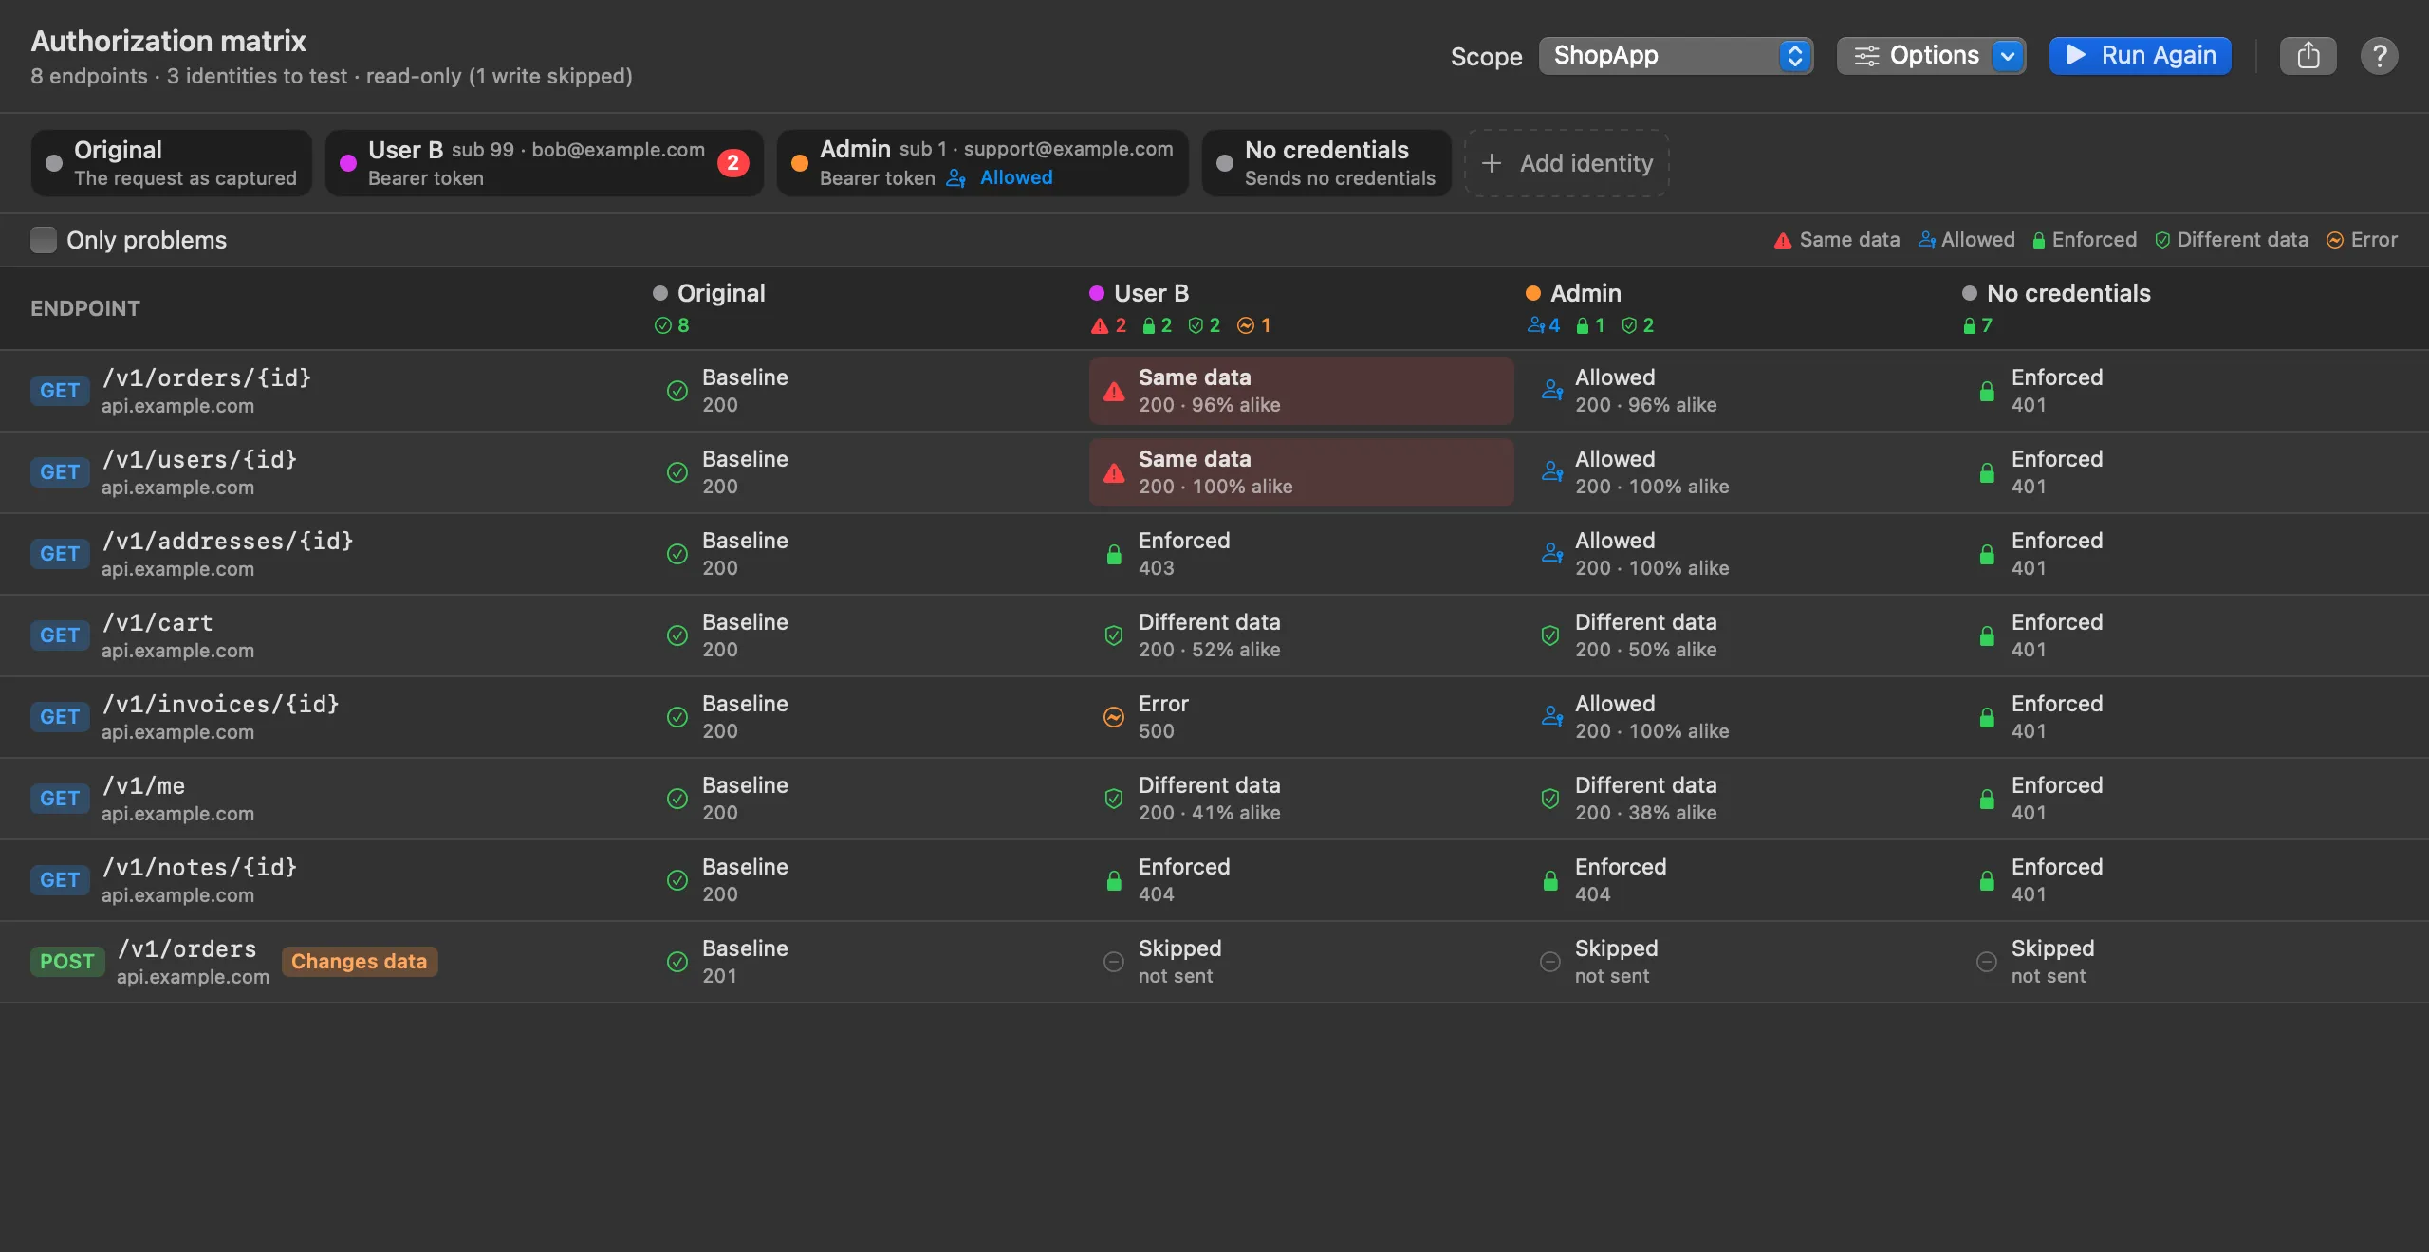Select the No credentials identity tab
The width and height of the screenshot is (2429, 1252).
(x=1326, y=163)
